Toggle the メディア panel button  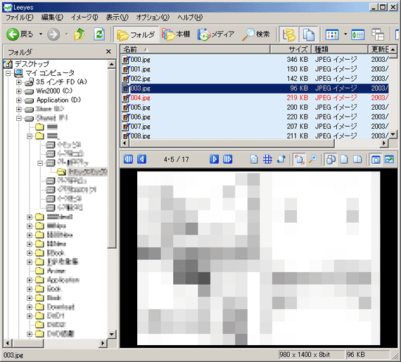(x=216, y=34)
